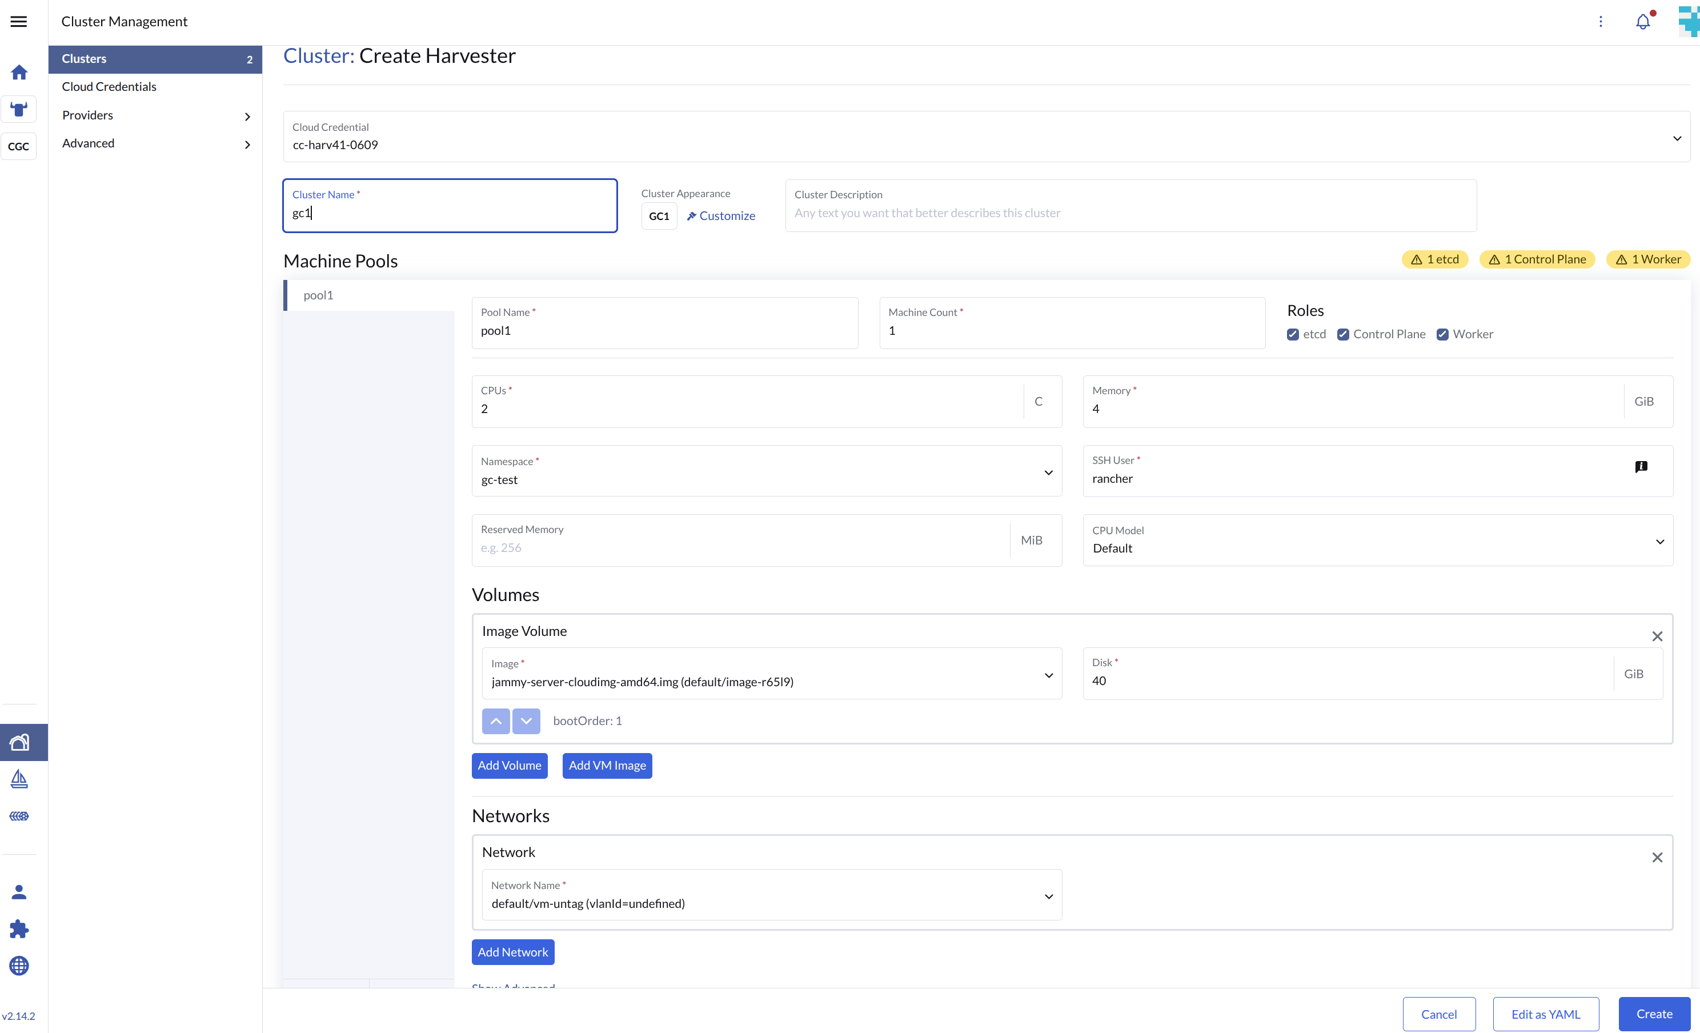This screenshot has height=1033, width=1700.
Task: Remove the Network entry with X
Action: coord(1657,858)
